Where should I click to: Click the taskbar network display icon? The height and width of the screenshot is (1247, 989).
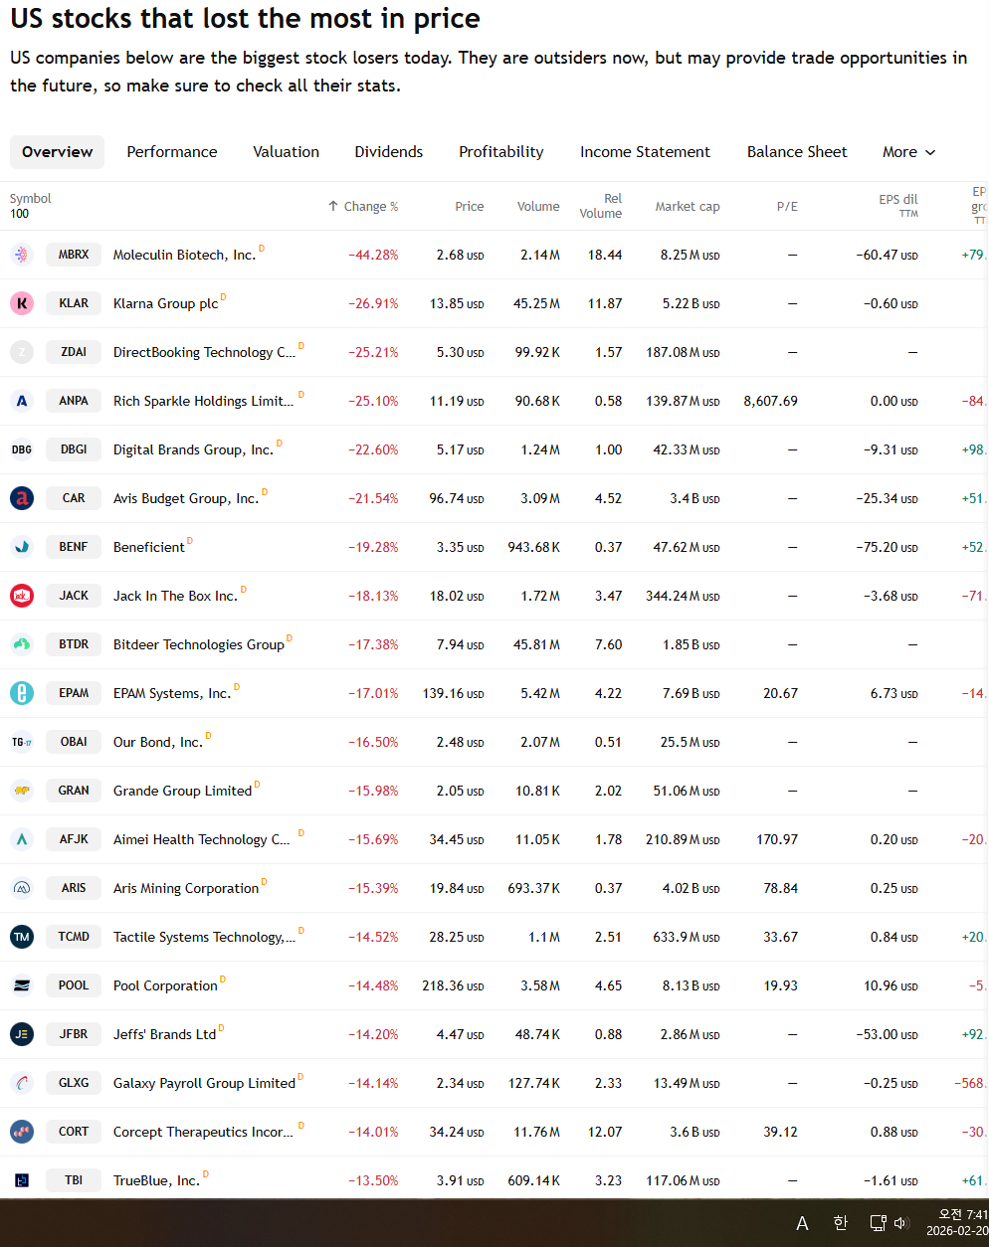(878, 1223)
